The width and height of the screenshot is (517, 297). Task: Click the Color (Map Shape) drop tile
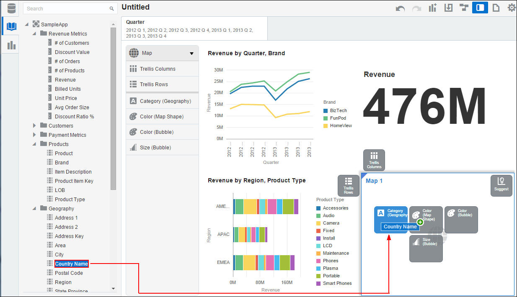click(x=426, y=220)
